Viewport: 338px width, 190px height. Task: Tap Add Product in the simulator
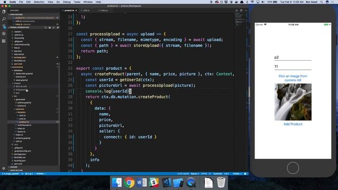293,124
